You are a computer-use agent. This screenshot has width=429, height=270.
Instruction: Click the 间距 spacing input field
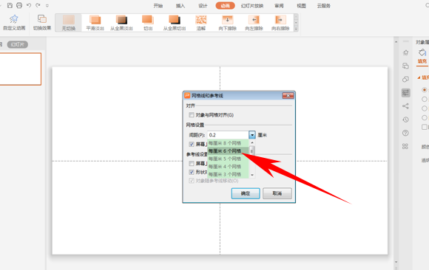pyautogui.click(x=228, y=135)
